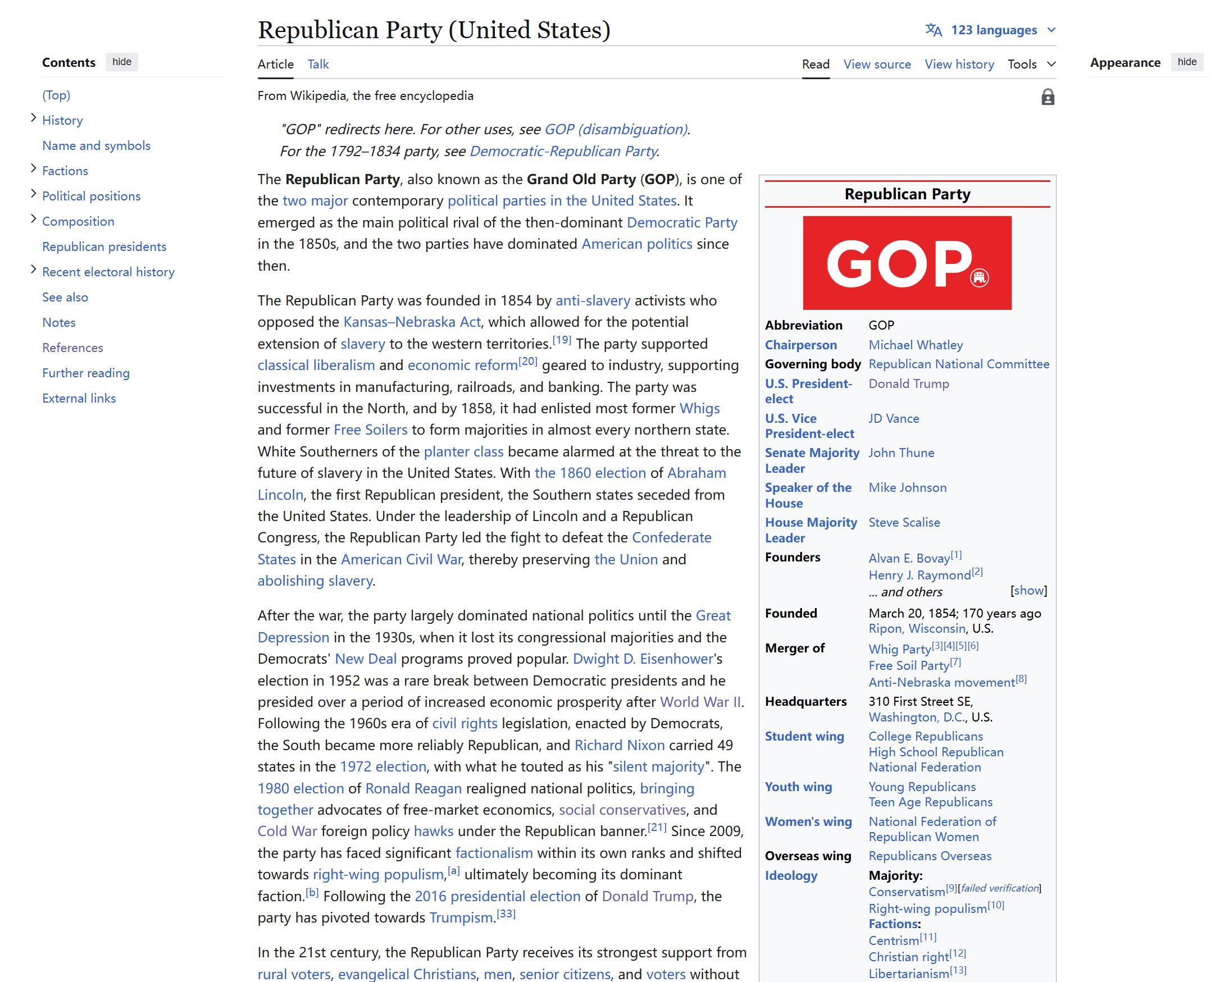
Task: Open the Alvan E. Bovay link
Action: click(909, 558)
